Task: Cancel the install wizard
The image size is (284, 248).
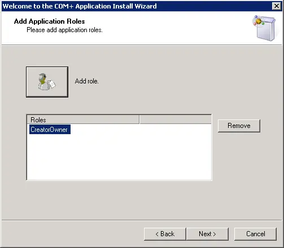Action: 256,234
